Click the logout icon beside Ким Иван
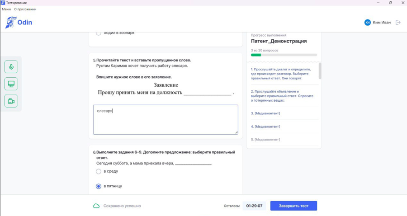Screen dimensions: 407x216 point(398,23)
